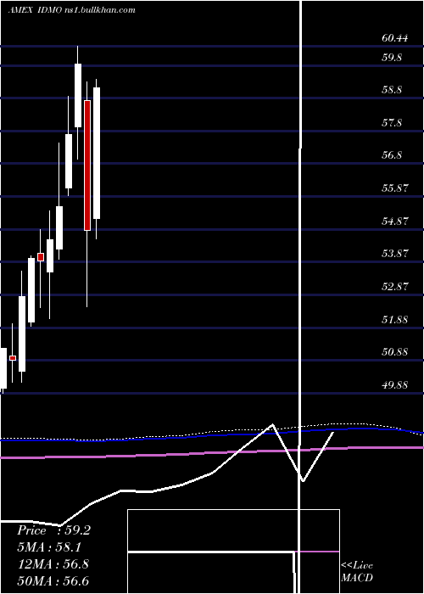Click the 49.88 price axis label
This screenshot has height=594, width=424.
[395, 385]
